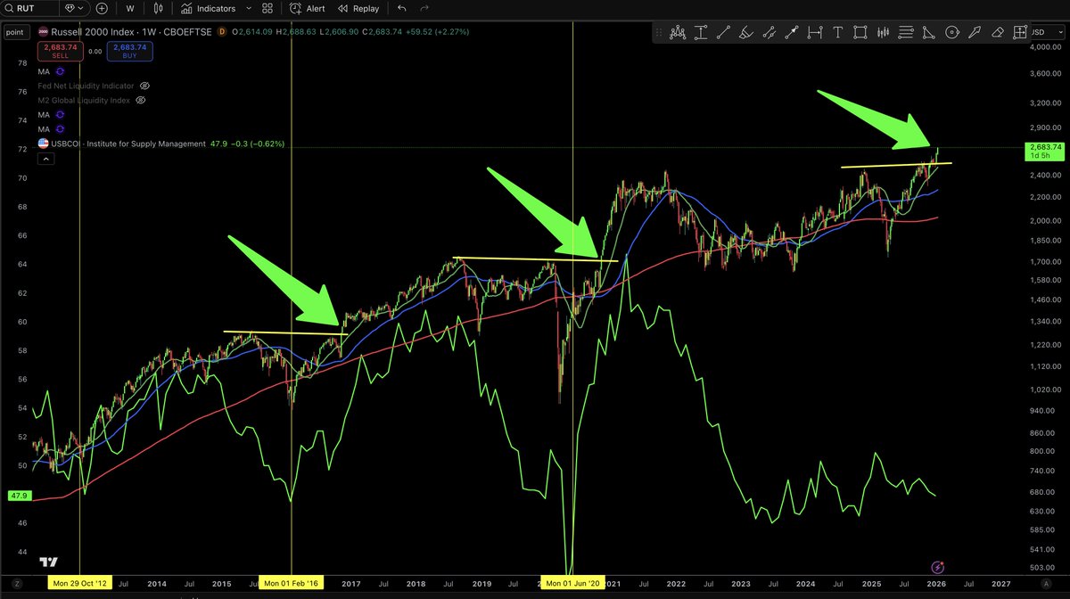Select the Brush drawing tool
The width and height of the screenshot is (1070, 599).
[745, 32]
